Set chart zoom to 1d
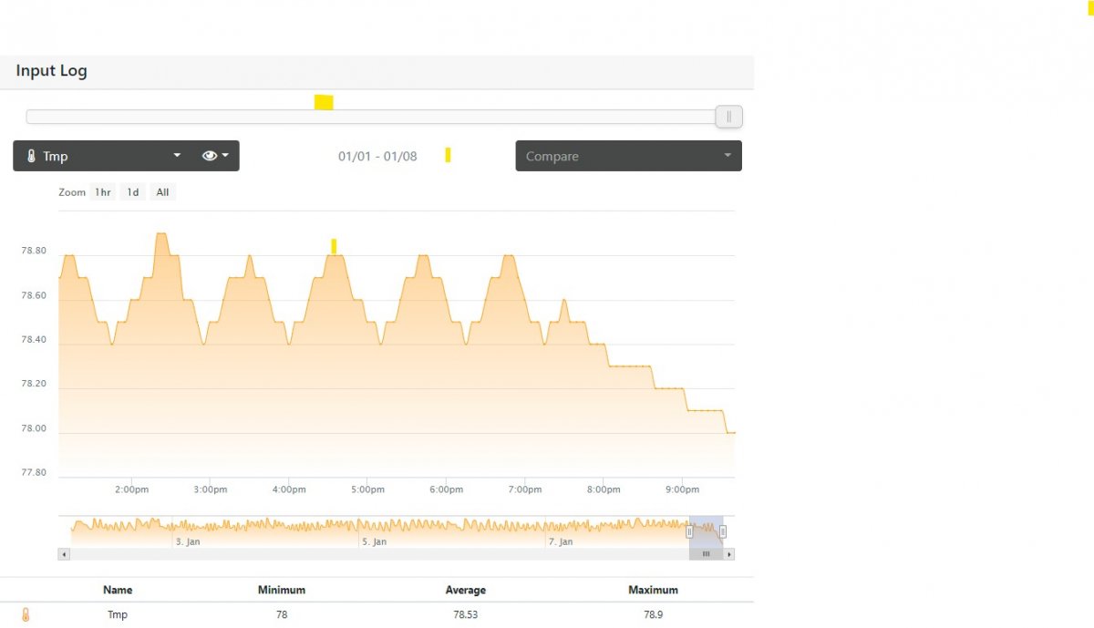Screen dimensions: 1094x628 (x=133, y=192)
